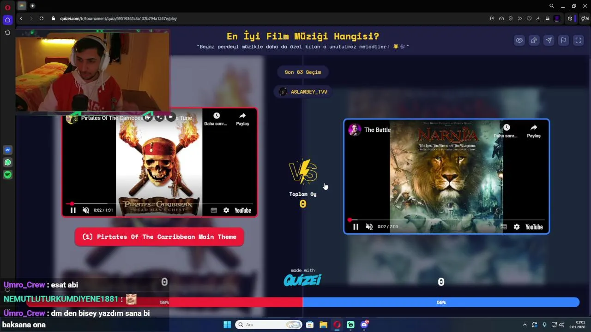The height and width of the screenshot is (332, 591).
Task: Open WhatsApp in Opera sidebar
Action: pyautogui.click(x=7, y=162)
